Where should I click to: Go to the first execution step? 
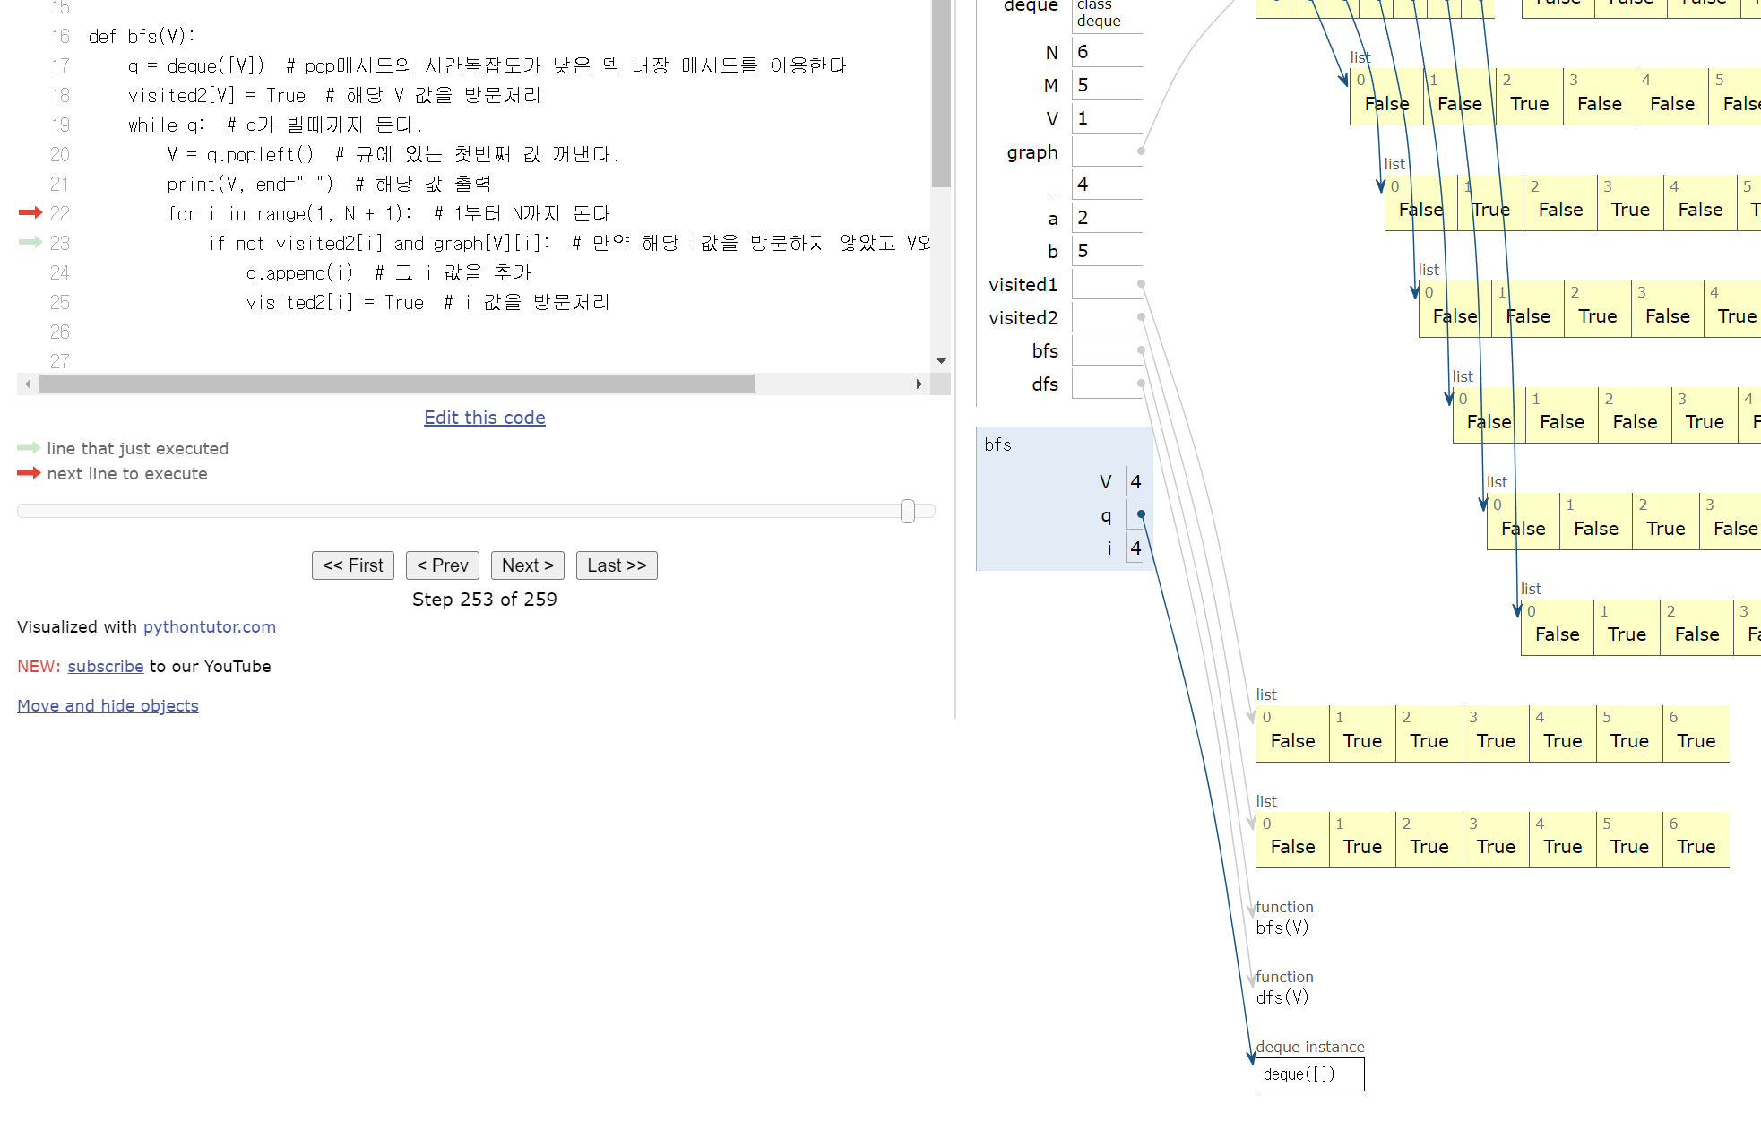point(353,565)
